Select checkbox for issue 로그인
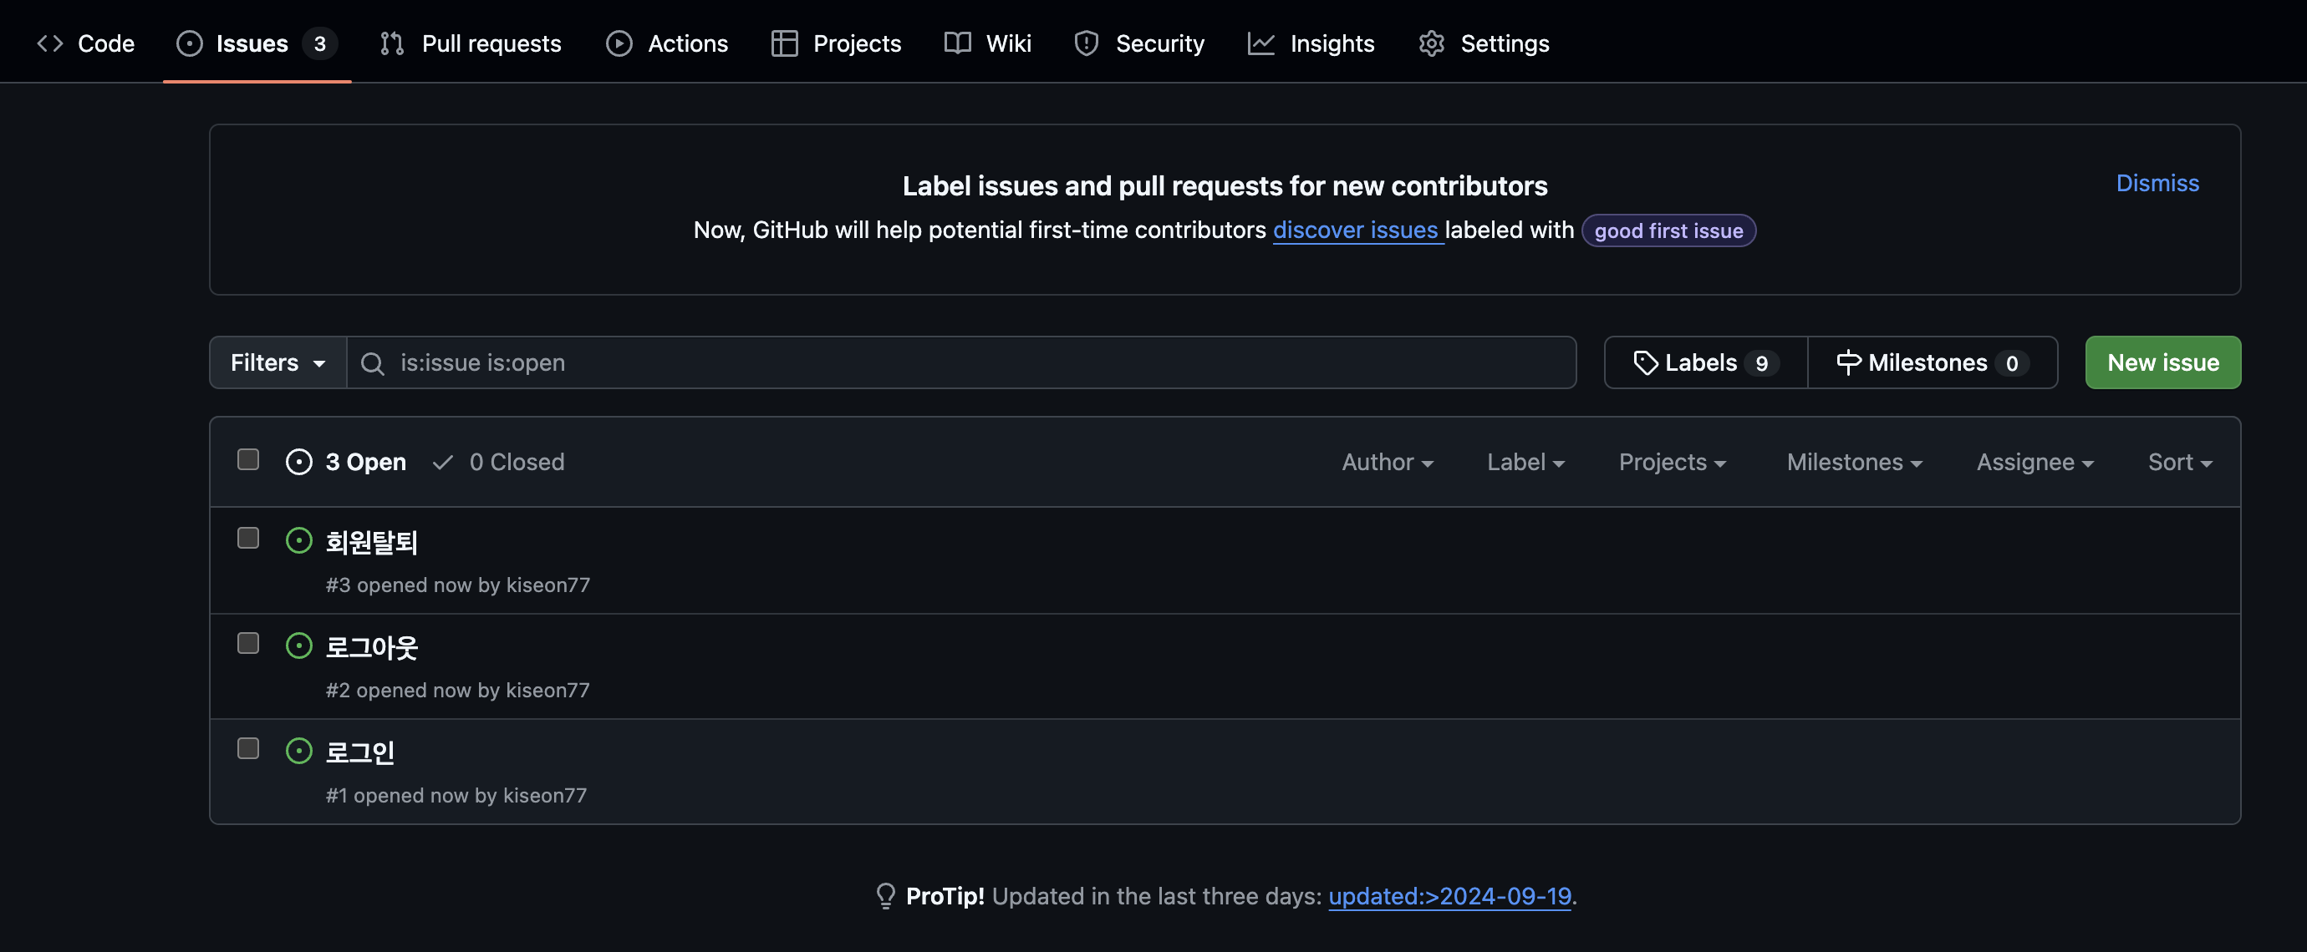Viewport: 2307px width, 952px height. click(248, 748)
